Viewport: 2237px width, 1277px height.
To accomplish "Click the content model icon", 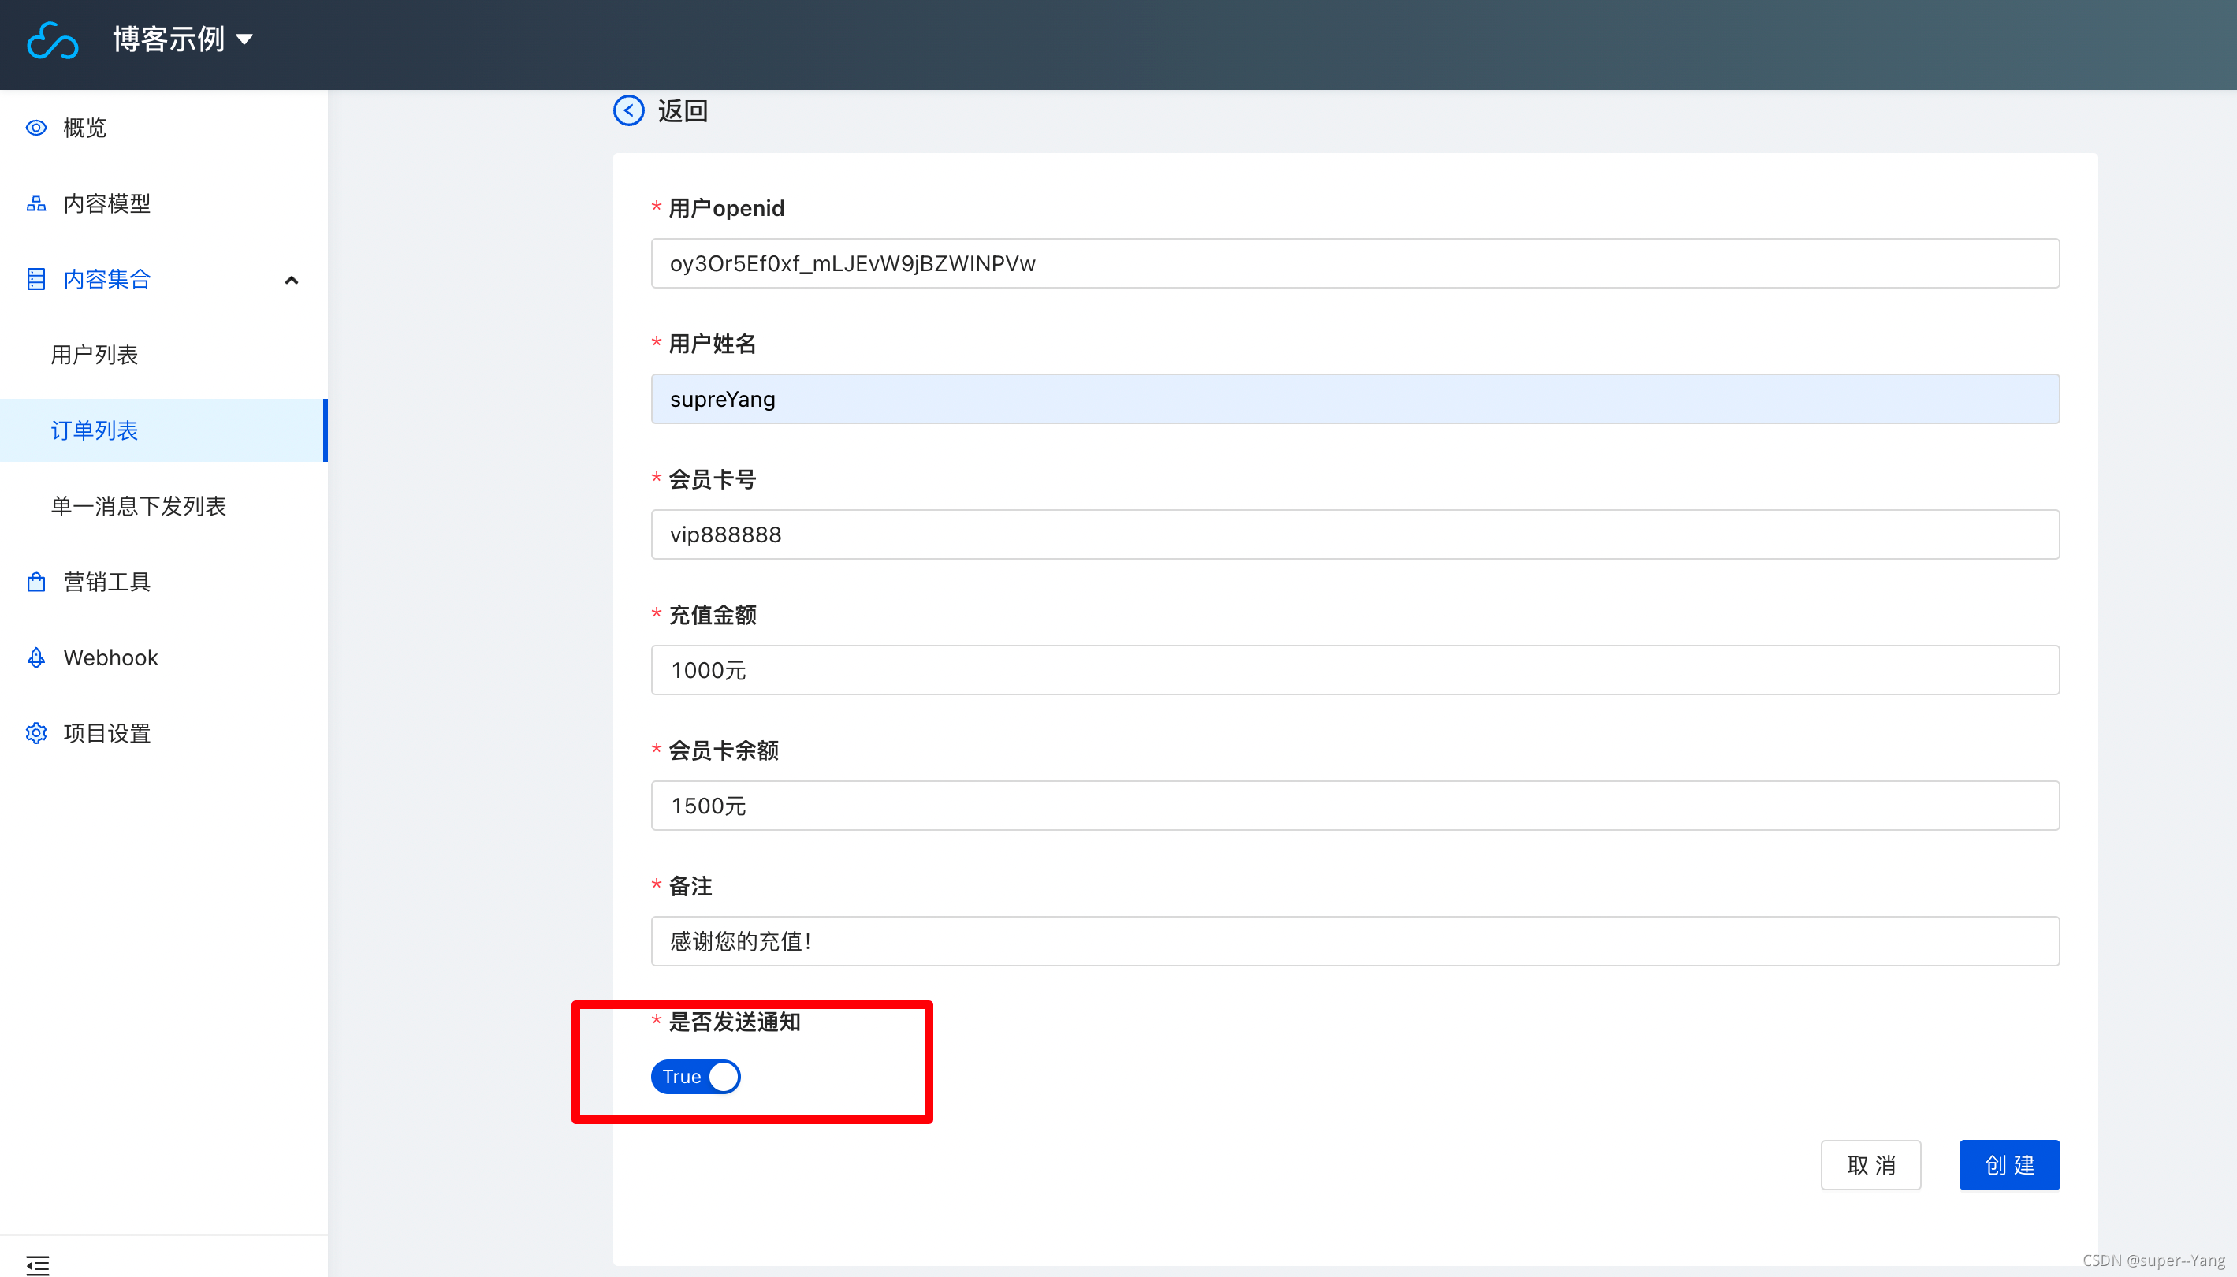I will click(36, 203).
